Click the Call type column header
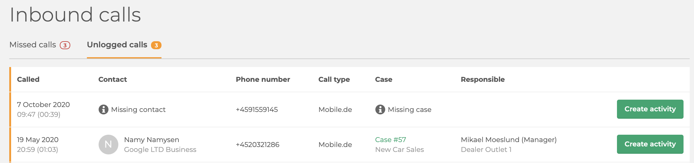Screen dimensions: 694x163 [334, 80]
